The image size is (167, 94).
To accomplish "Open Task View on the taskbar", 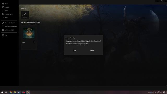I will [6, 92].
